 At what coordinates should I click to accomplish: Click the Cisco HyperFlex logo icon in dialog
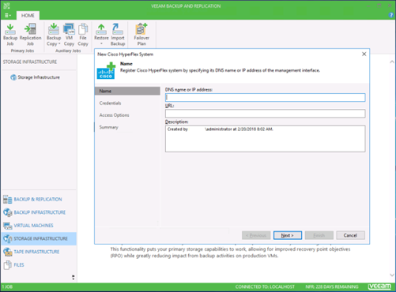pyautogui.click(x=106, y=70)
